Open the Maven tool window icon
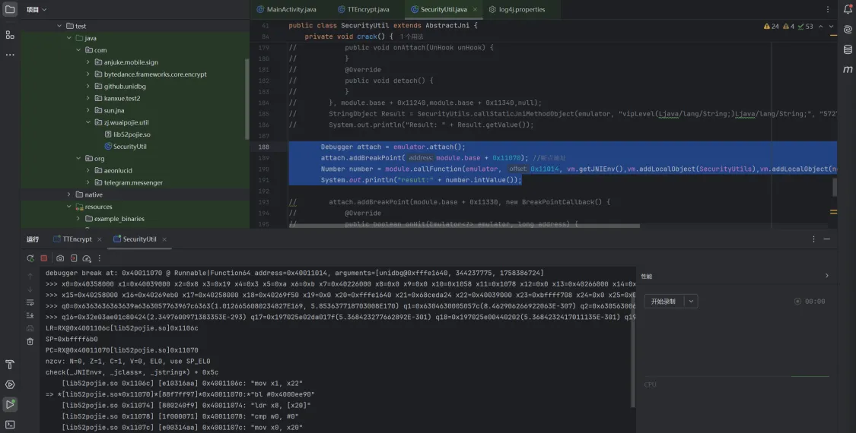This screenshot has height=433, width=856. pos(848,69)
